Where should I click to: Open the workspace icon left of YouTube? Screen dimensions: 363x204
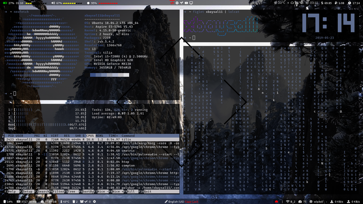tap(181, 3)
